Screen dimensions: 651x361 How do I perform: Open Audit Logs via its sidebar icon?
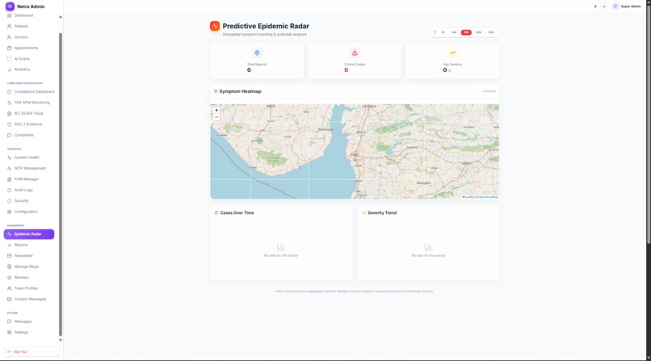point(9,190)
